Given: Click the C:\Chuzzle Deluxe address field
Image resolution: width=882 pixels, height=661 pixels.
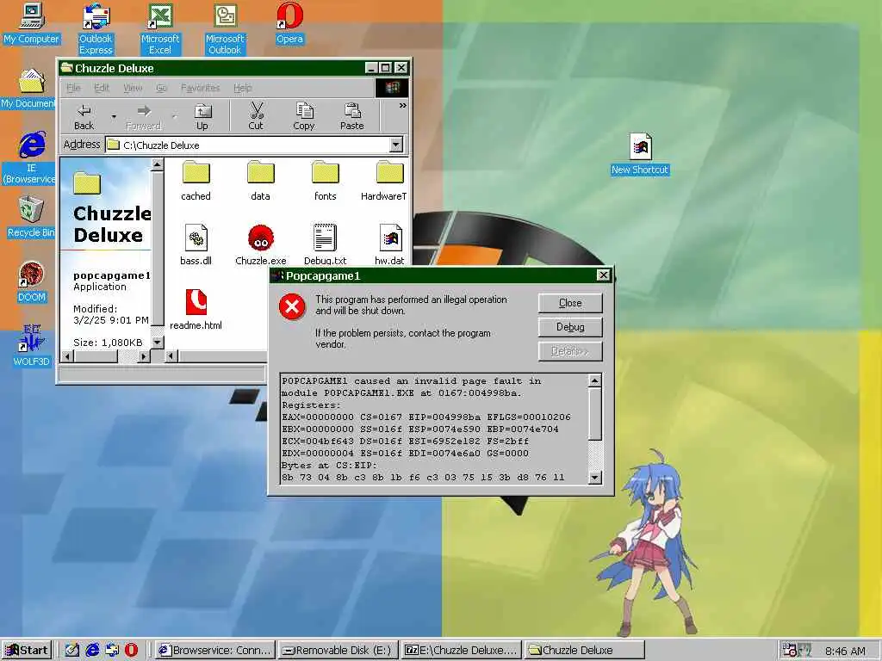Looking at the screenshot, I should point(247,145).
